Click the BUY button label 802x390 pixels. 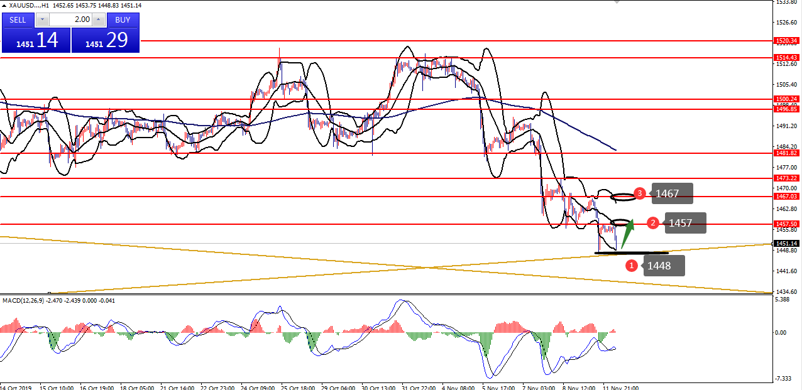pos(123,19)
